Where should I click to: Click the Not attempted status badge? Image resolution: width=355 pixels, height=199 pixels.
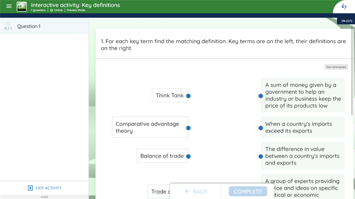(x=336, y=67)
